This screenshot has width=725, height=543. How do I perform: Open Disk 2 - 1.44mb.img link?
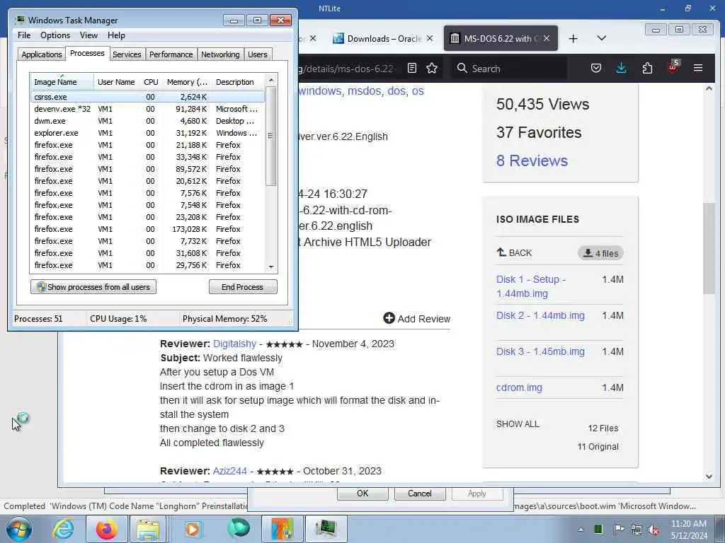tap(540, 315)
